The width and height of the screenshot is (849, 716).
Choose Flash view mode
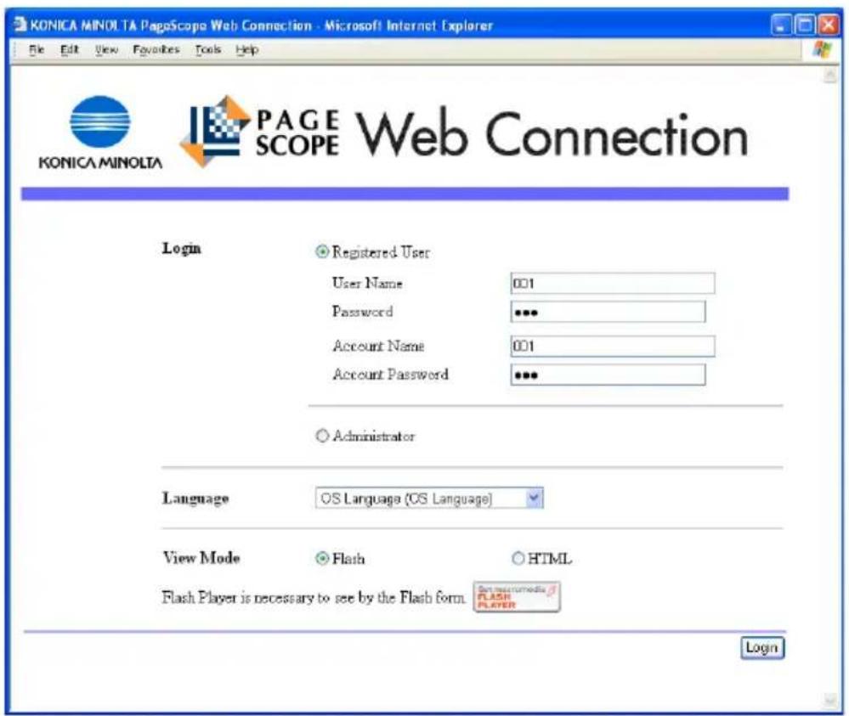(x=322, y=559)
